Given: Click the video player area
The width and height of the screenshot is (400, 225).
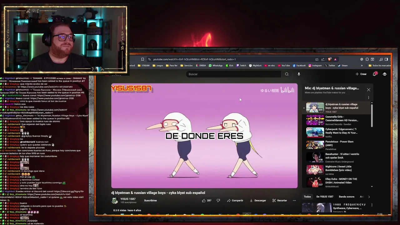Looking at the screenshot, I should (x=204, y=136).
